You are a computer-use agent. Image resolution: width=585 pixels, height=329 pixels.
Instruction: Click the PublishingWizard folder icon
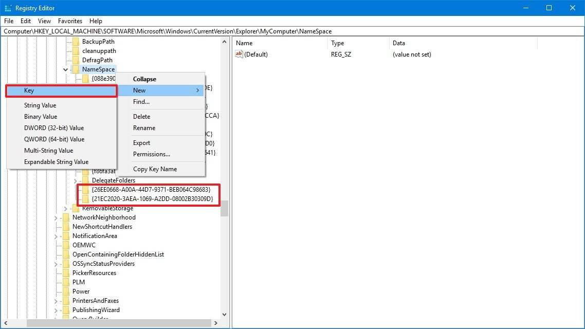tap(66, 310)
